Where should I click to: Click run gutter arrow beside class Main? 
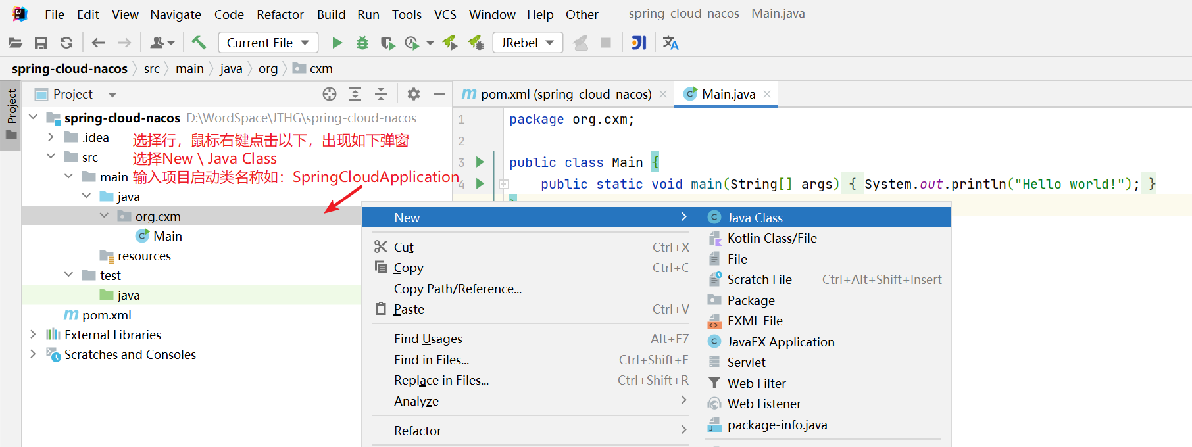(480, 162)
